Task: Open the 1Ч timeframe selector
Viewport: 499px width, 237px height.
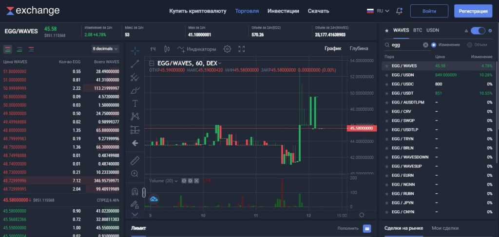Action: [x=153, y=49]
